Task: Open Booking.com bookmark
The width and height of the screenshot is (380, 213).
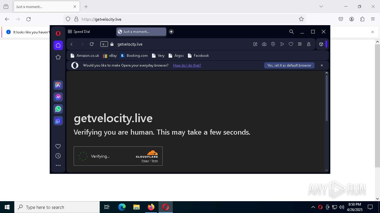Action: 134,56
